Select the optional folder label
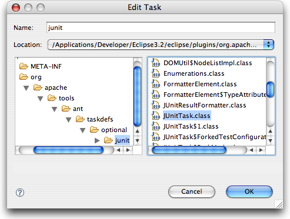Image resolution: width=290 pixels, height=219 pixels. (x=114, y=130)
